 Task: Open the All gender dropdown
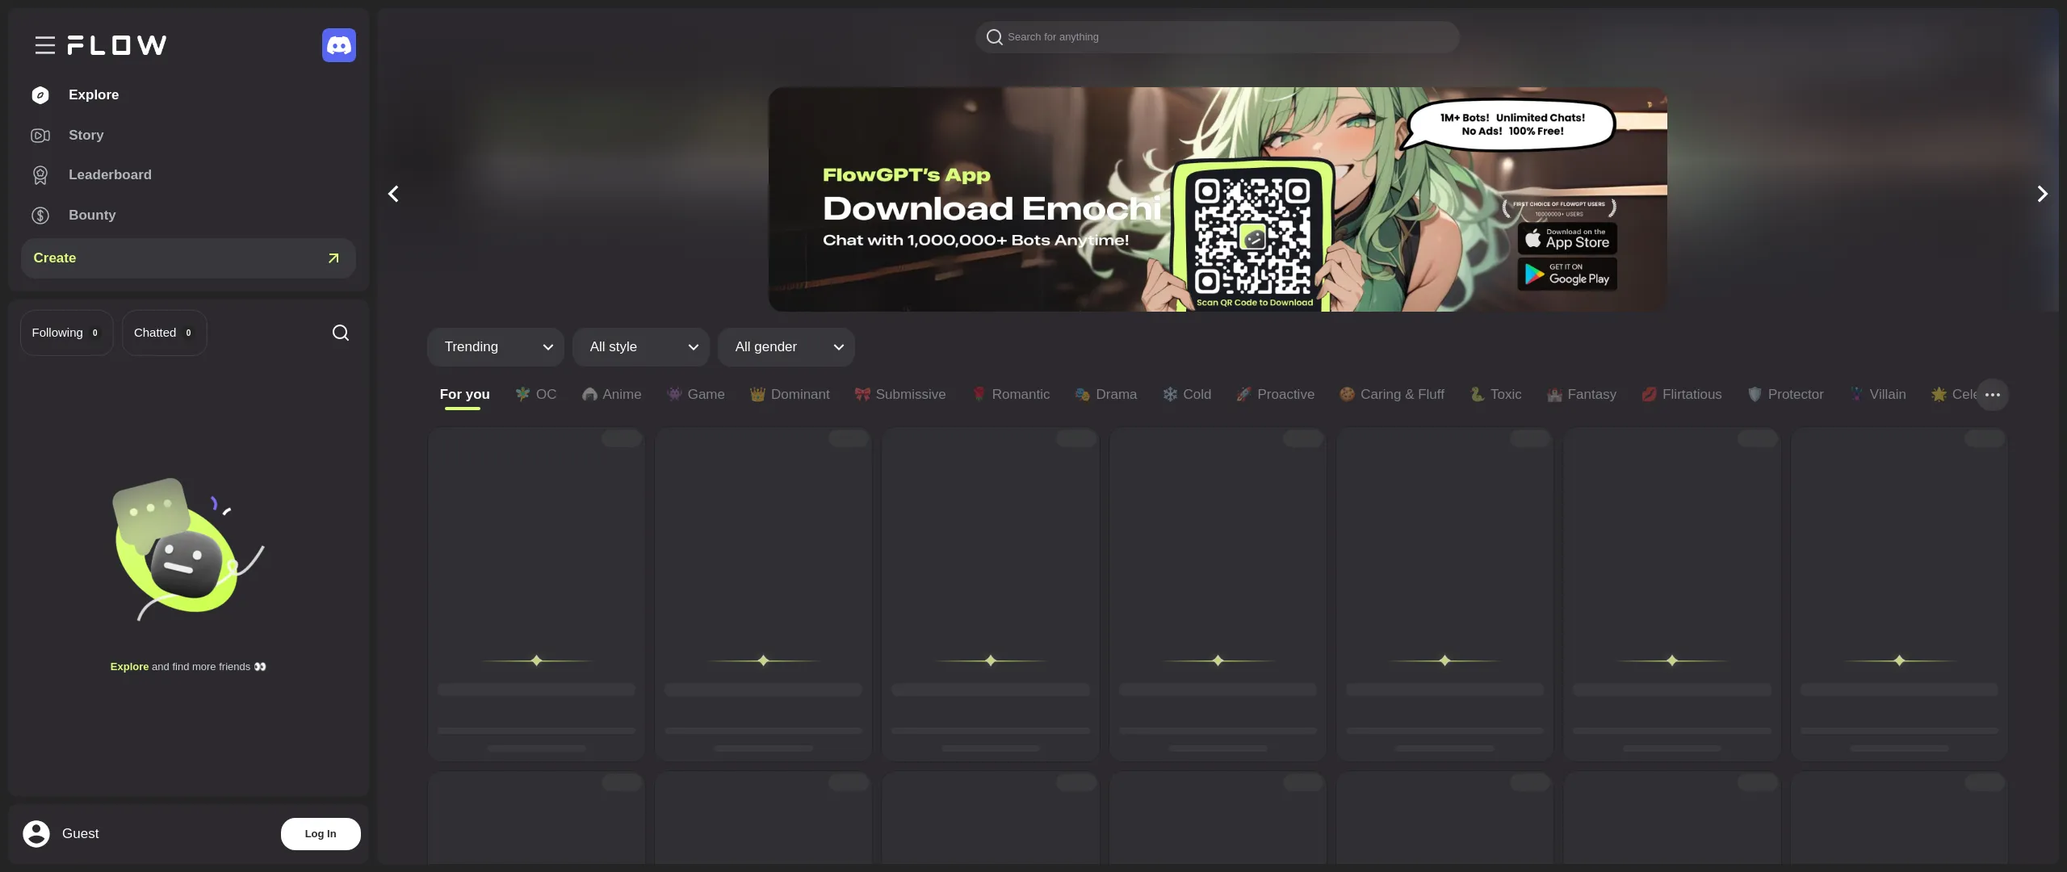click(786, 347)
